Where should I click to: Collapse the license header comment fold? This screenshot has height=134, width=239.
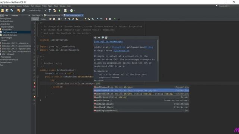tap(37, 23)
